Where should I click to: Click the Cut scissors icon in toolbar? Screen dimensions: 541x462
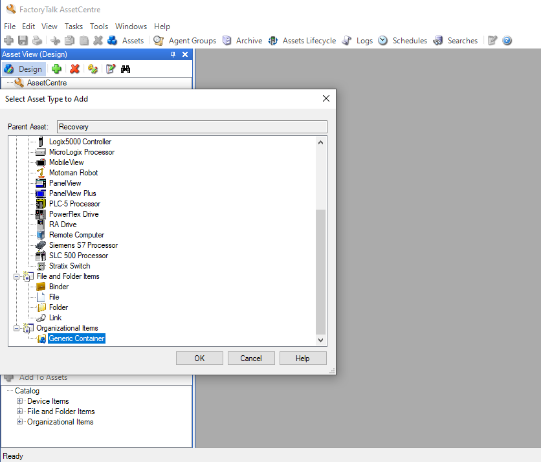(x=55, y=41)
